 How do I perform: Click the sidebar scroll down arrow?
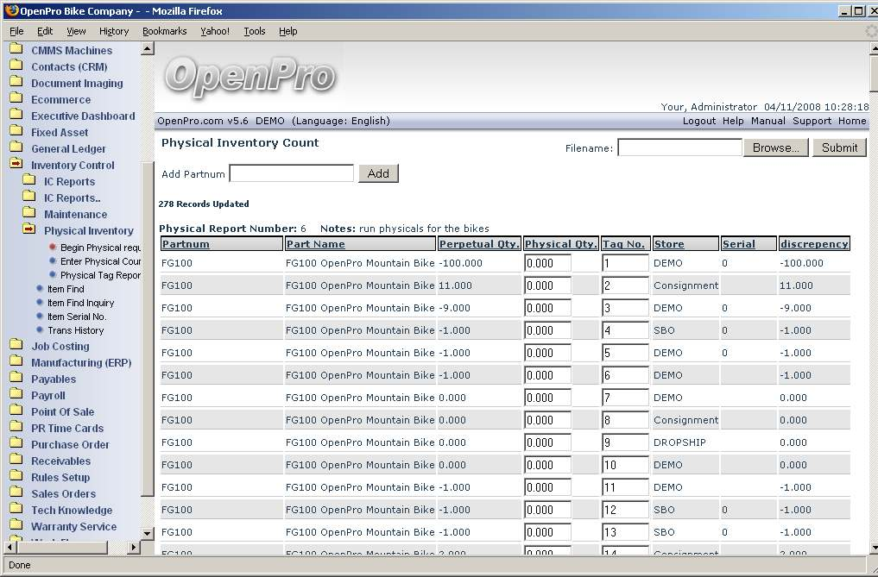point(147,534)
